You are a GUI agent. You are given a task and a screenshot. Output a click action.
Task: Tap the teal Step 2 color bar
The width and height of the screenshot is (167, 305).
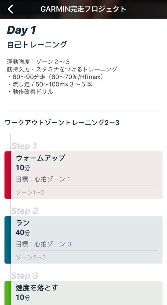(8, 240)
